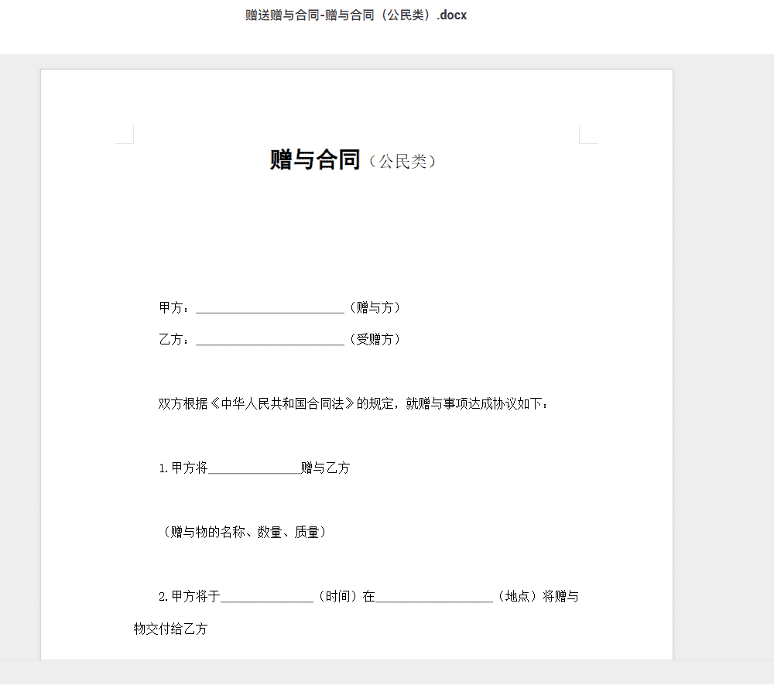The image size is (774, 689).
Task: Click the text 赠与乙方 in clause 1
Action: [325, 468]
